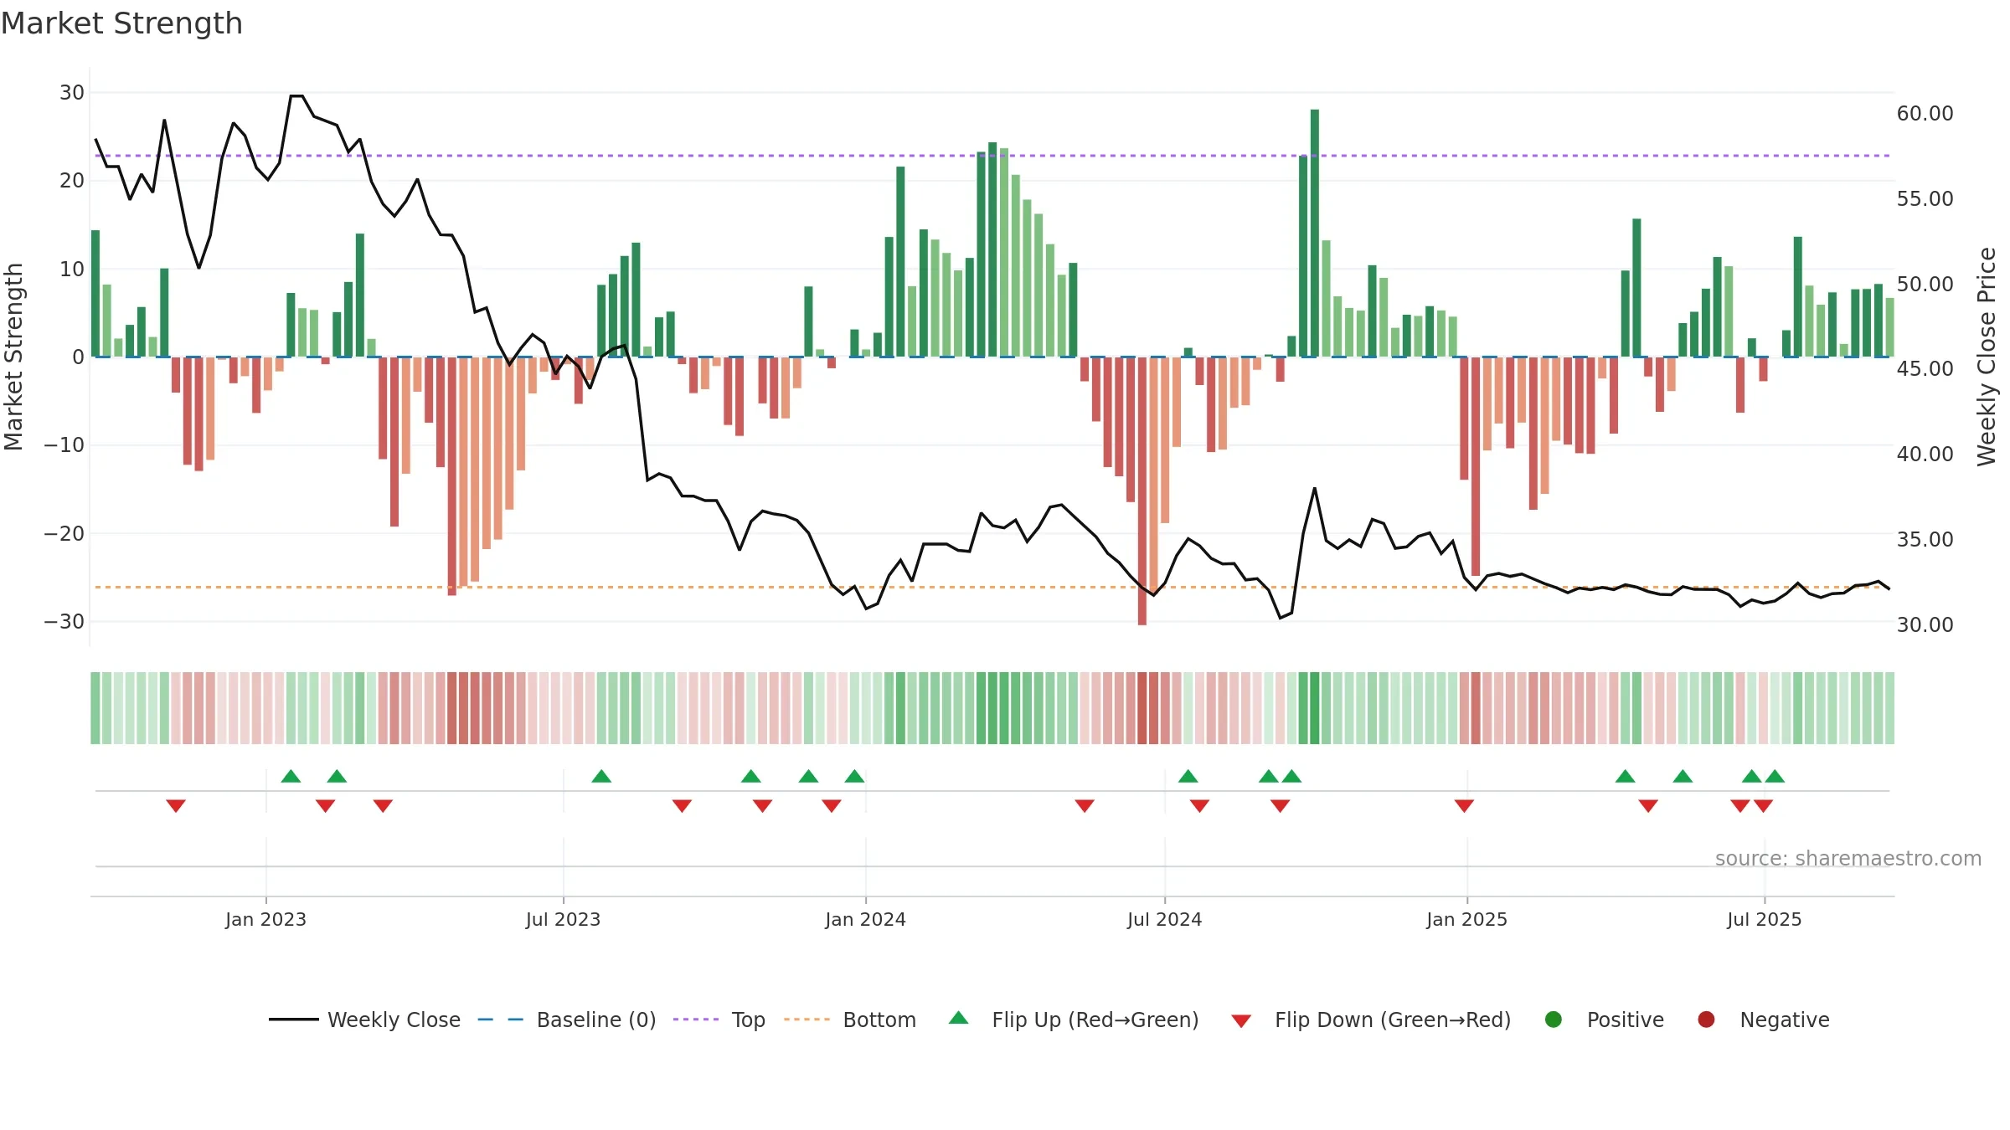Click the Jul 2023 axis label
The height and width of the screenshot is (1130, 2010).
pyautogui.click(x=563, y=919)
